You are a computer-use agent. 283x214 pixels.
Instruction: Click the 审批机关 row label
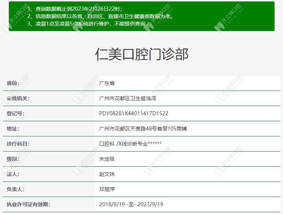point(18,98)
